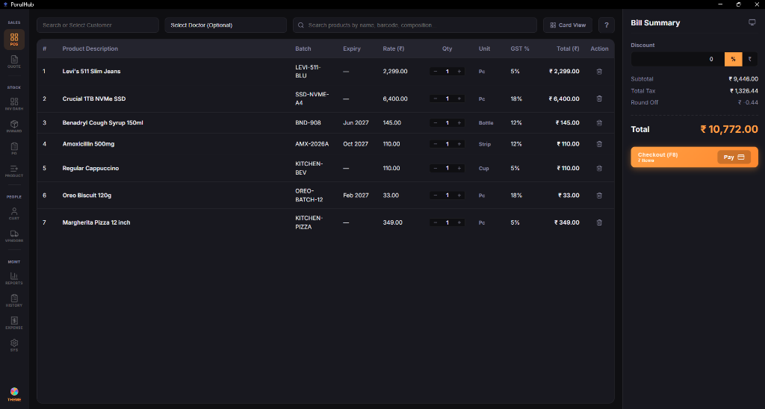Click the Regular Cappuccino product name

point(90,168)
